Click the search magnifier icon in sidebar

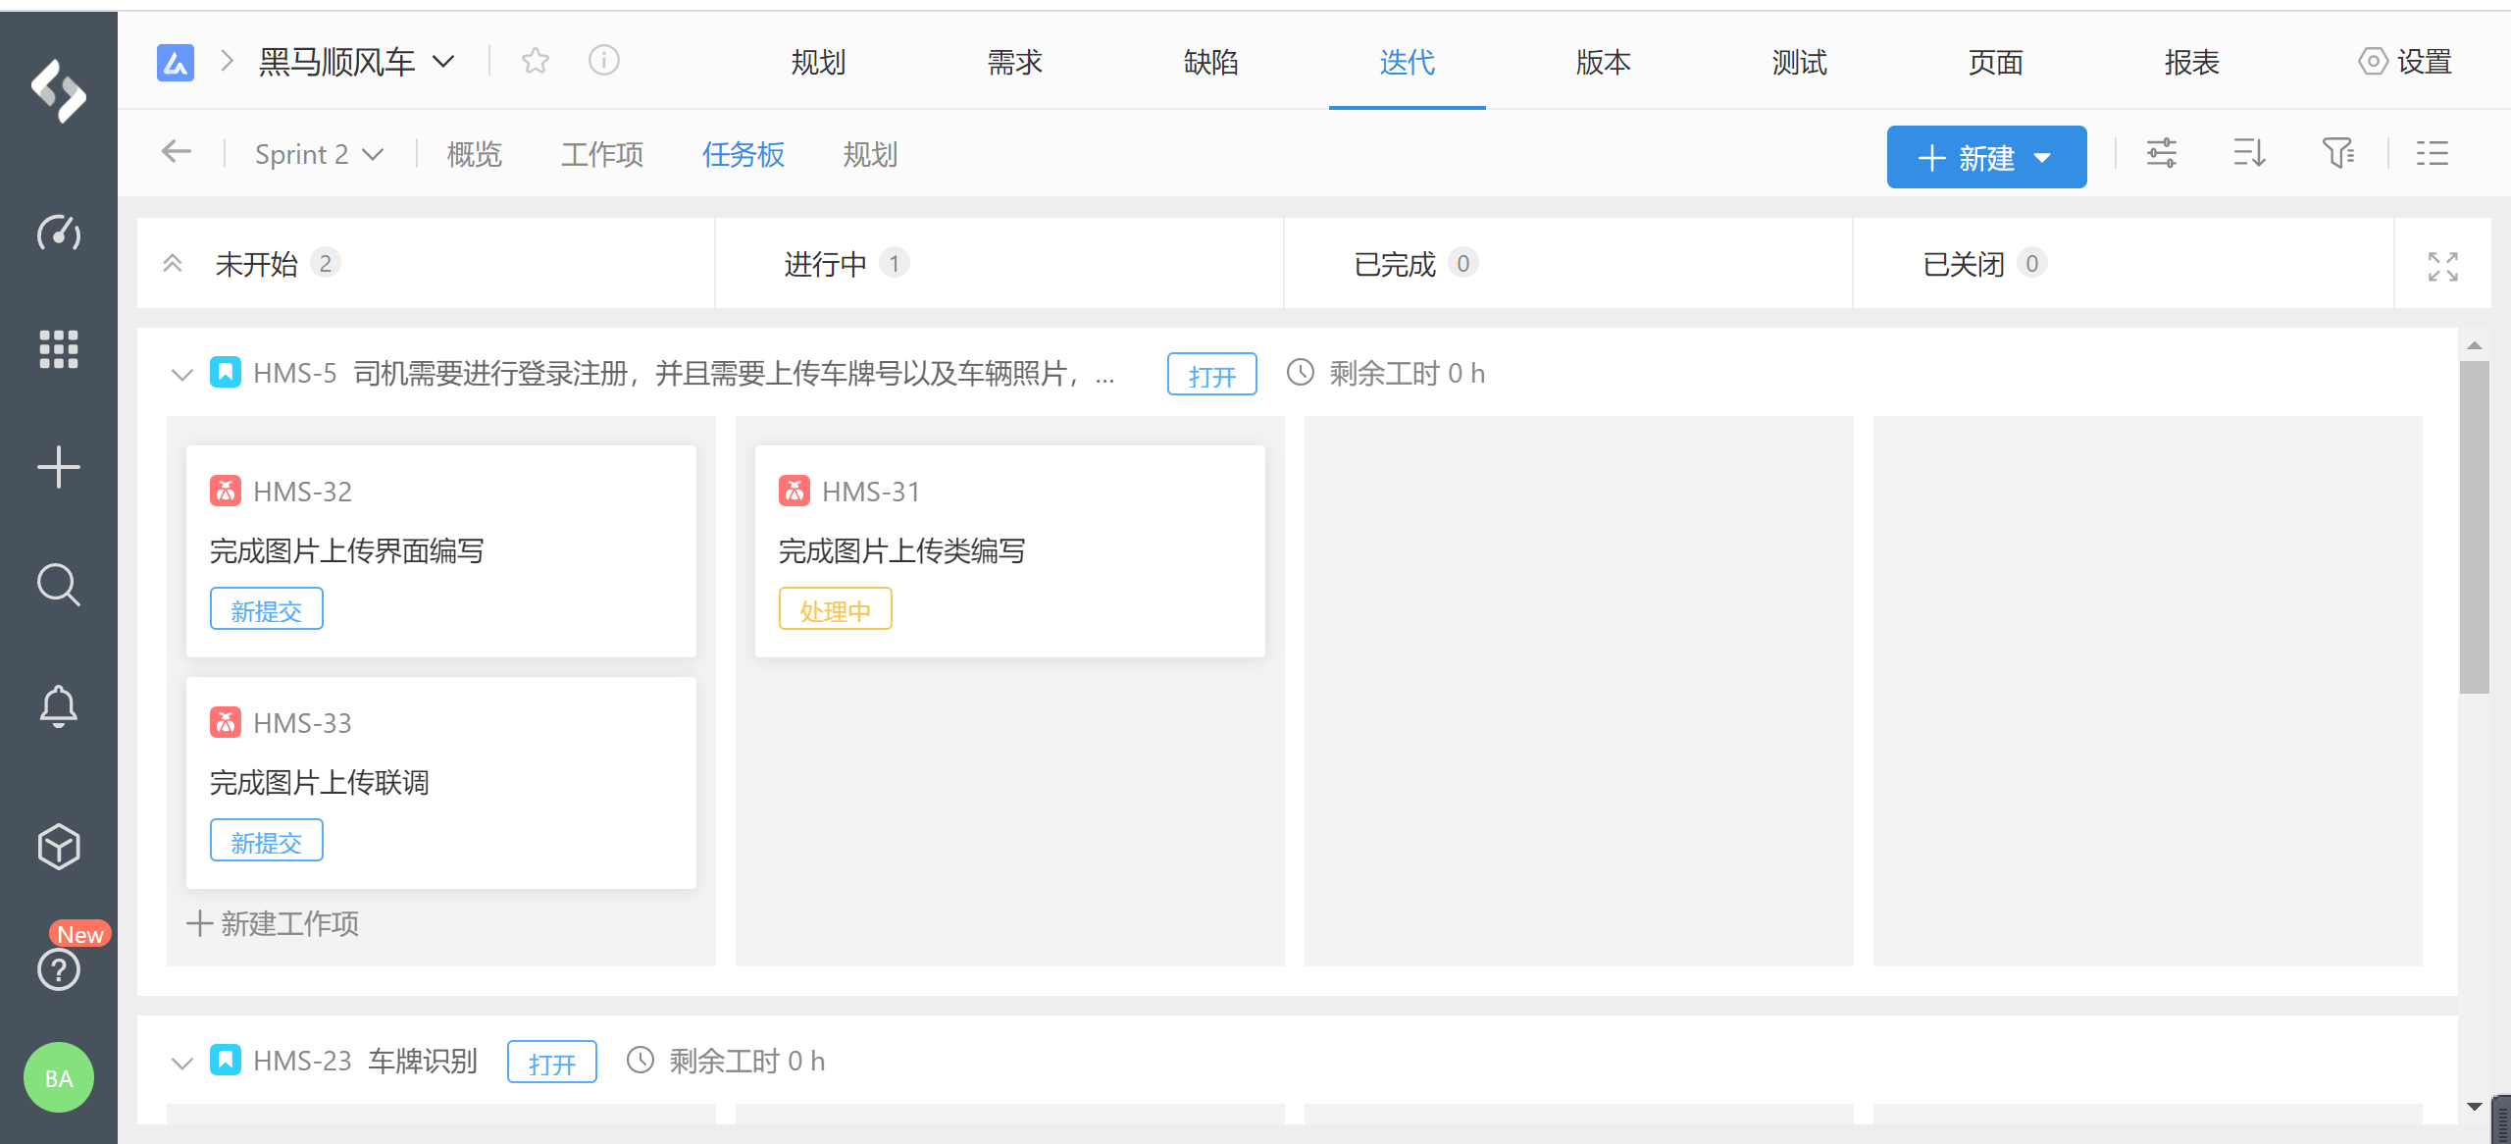coord(59,585)
